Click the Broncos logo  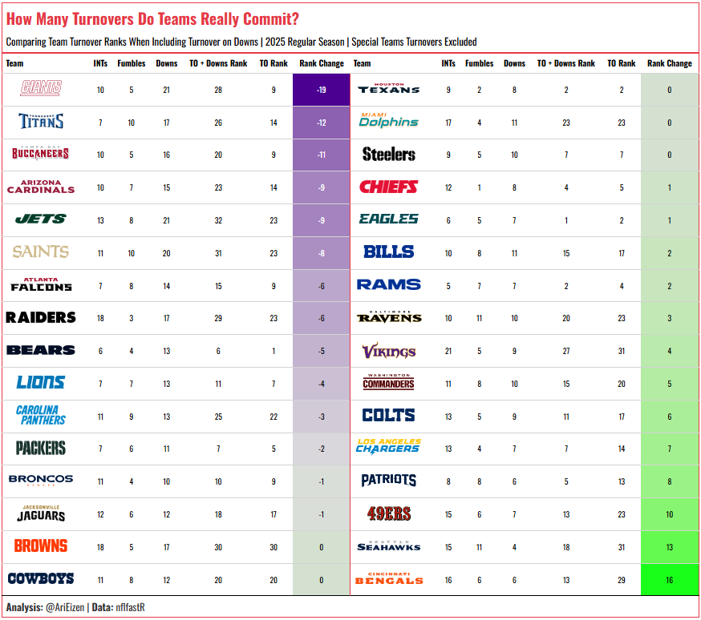tap(41, 480)
